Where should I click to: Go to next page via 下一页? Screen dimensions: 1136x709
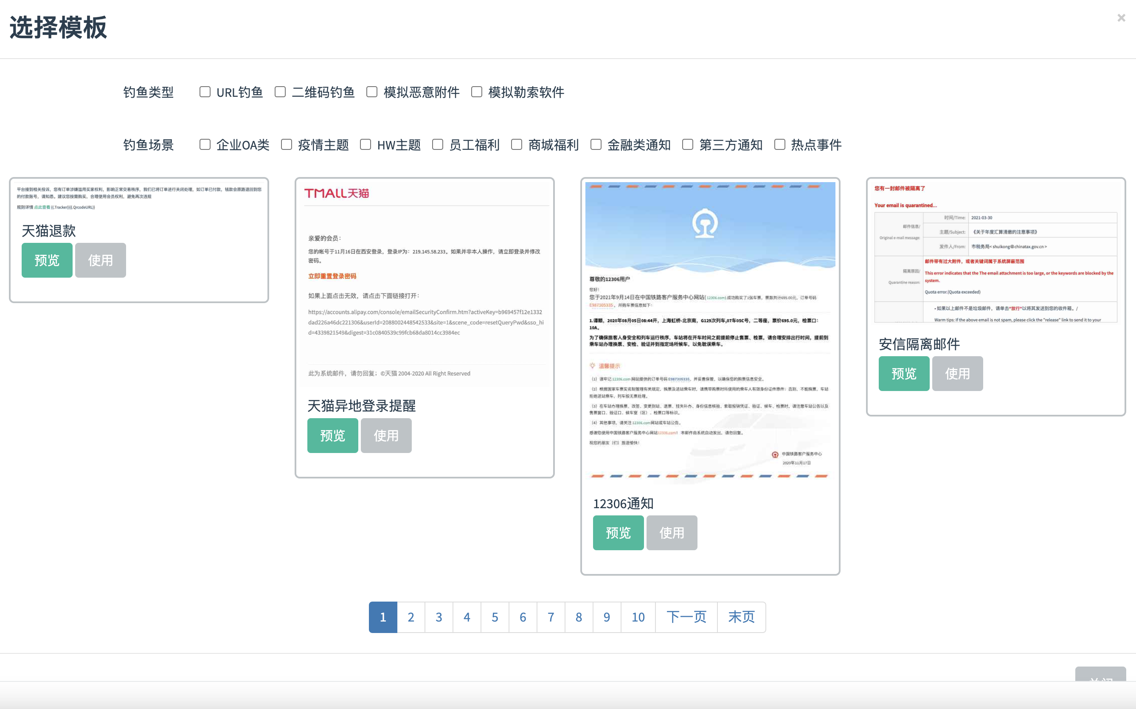(686, 617)
